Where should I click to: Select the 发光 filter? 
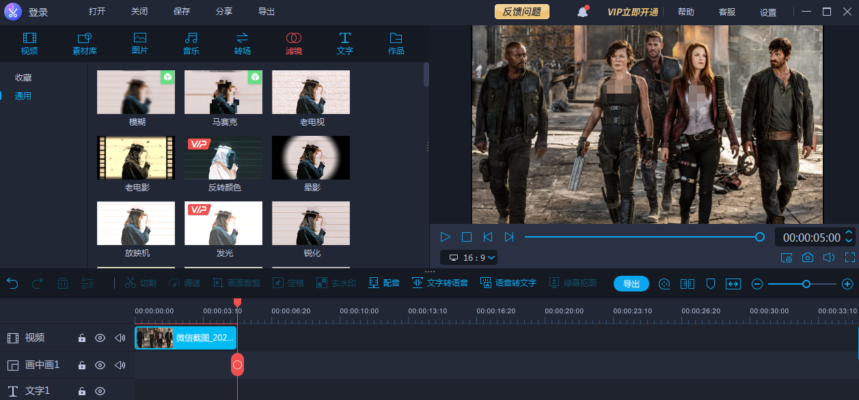click(223, 223)
